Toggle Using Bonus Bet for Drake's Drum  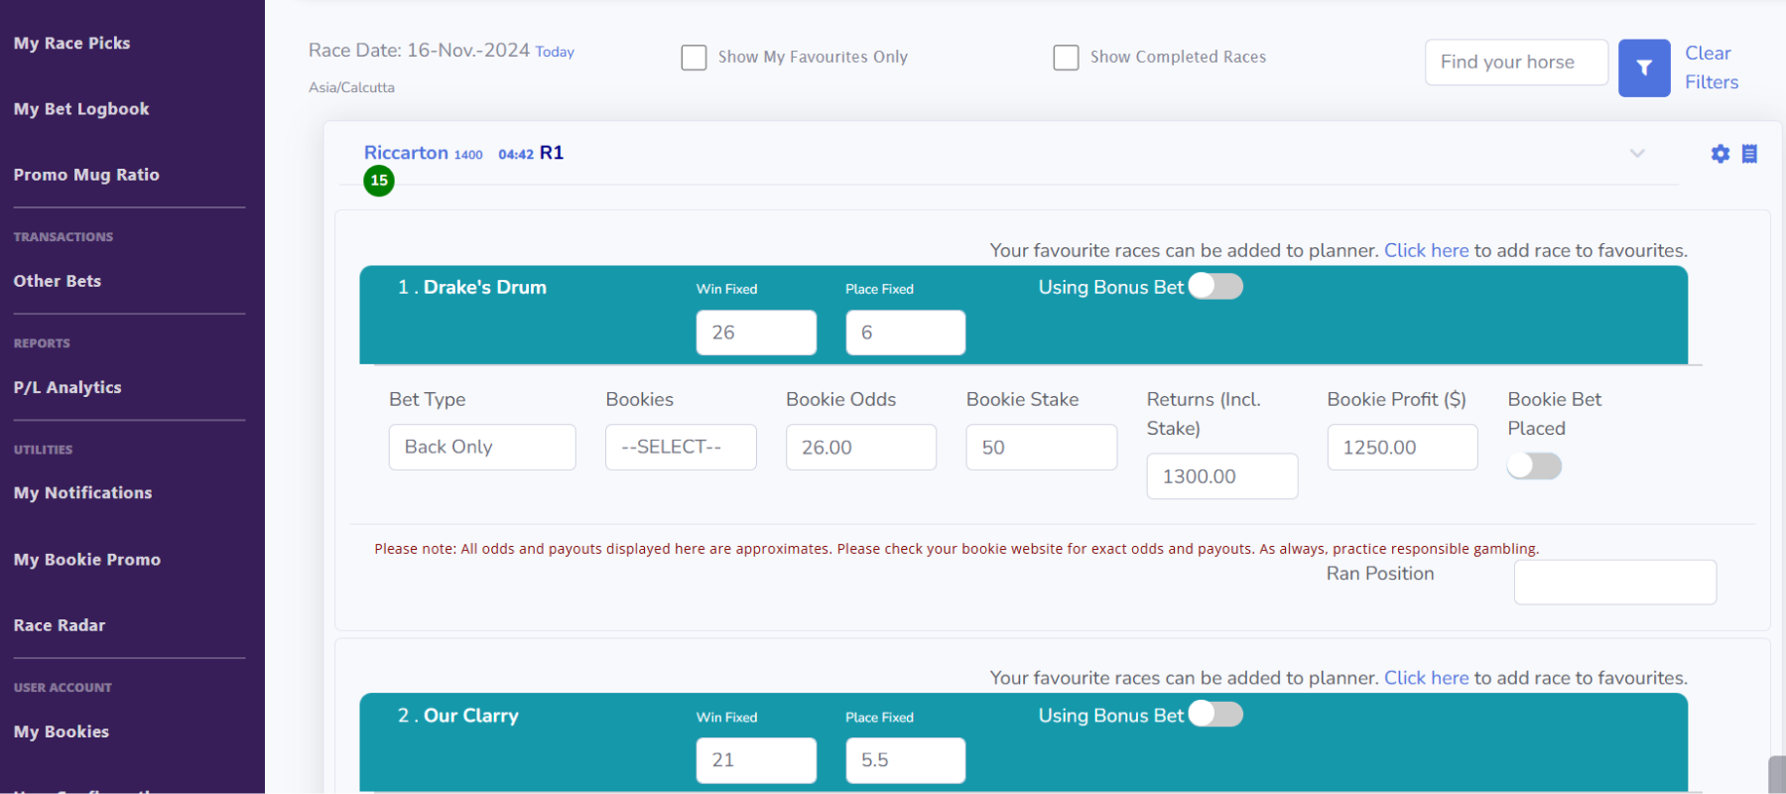[1215, 286]
